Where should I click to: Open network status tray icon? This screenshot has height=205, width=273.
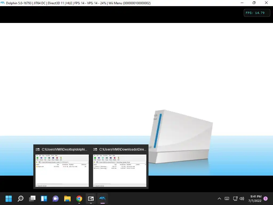tap(235, 198)
